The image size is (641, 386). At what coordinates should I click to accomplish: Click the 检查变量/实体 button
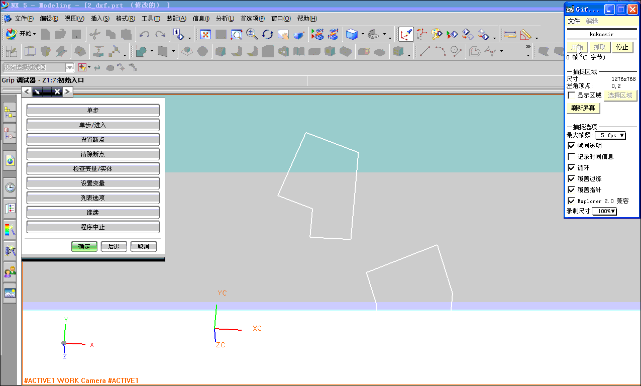click(x=93, y=169)
